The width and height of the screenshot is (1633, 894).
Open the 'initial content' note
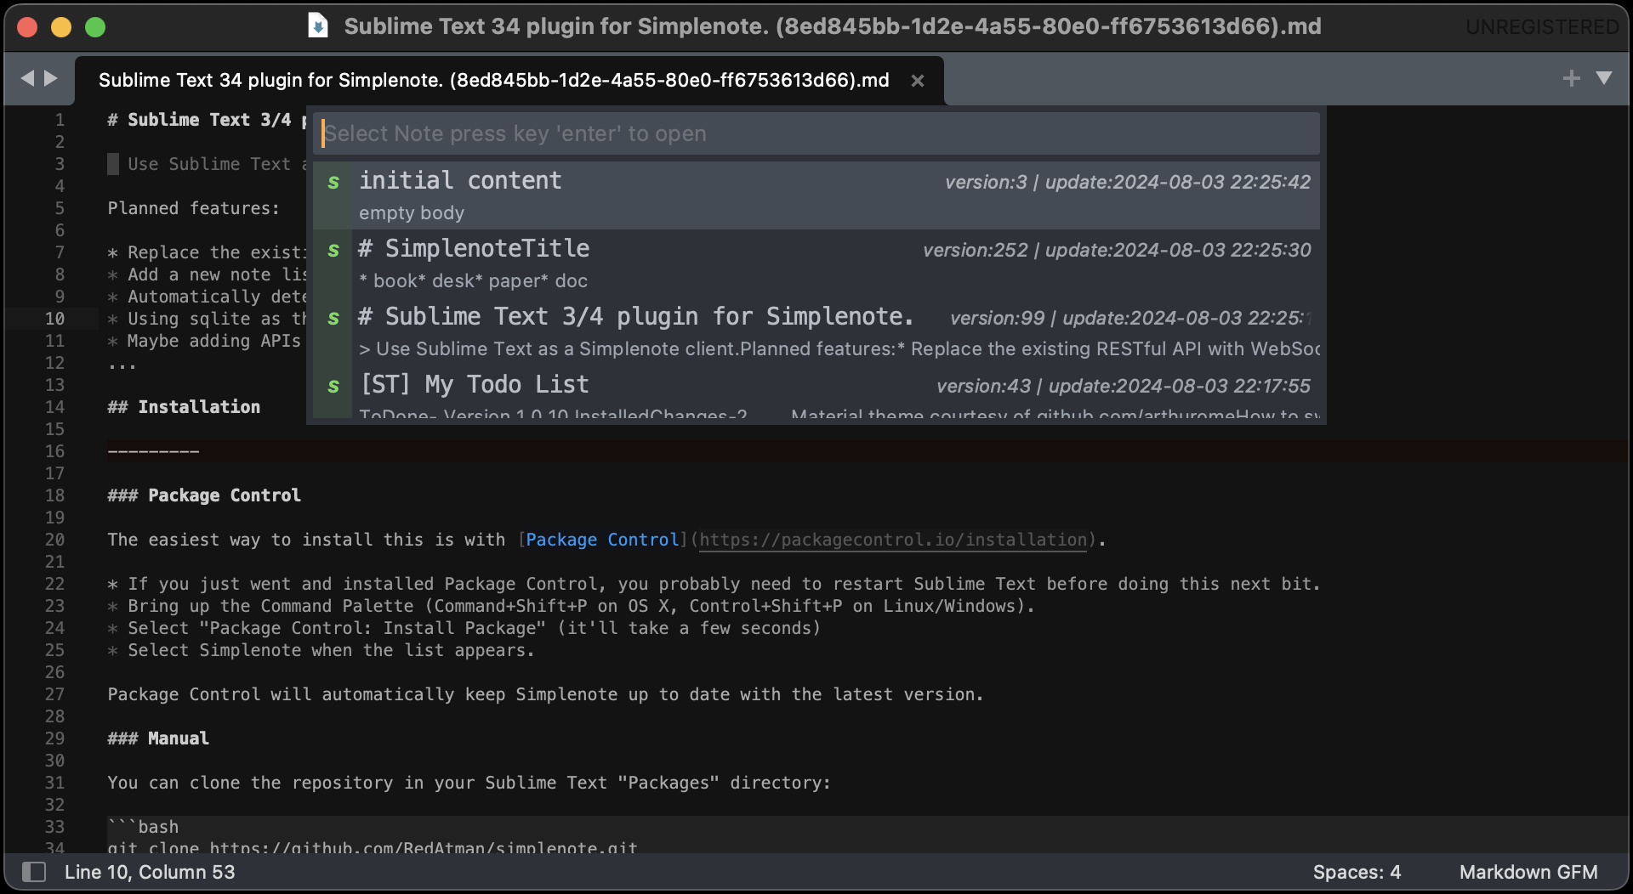click(x=816, y=195)
